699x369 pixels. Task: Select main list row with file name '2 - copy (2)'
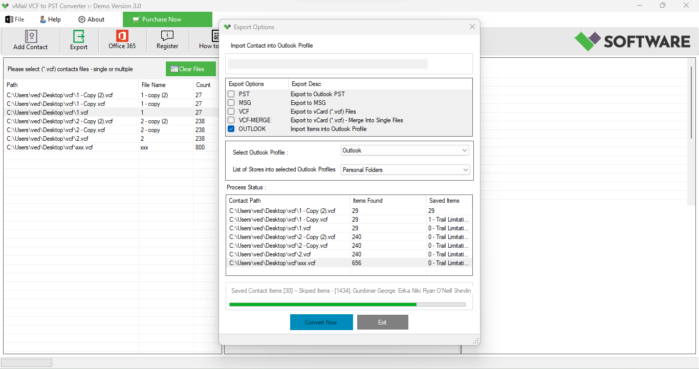[x=112, y=121]
